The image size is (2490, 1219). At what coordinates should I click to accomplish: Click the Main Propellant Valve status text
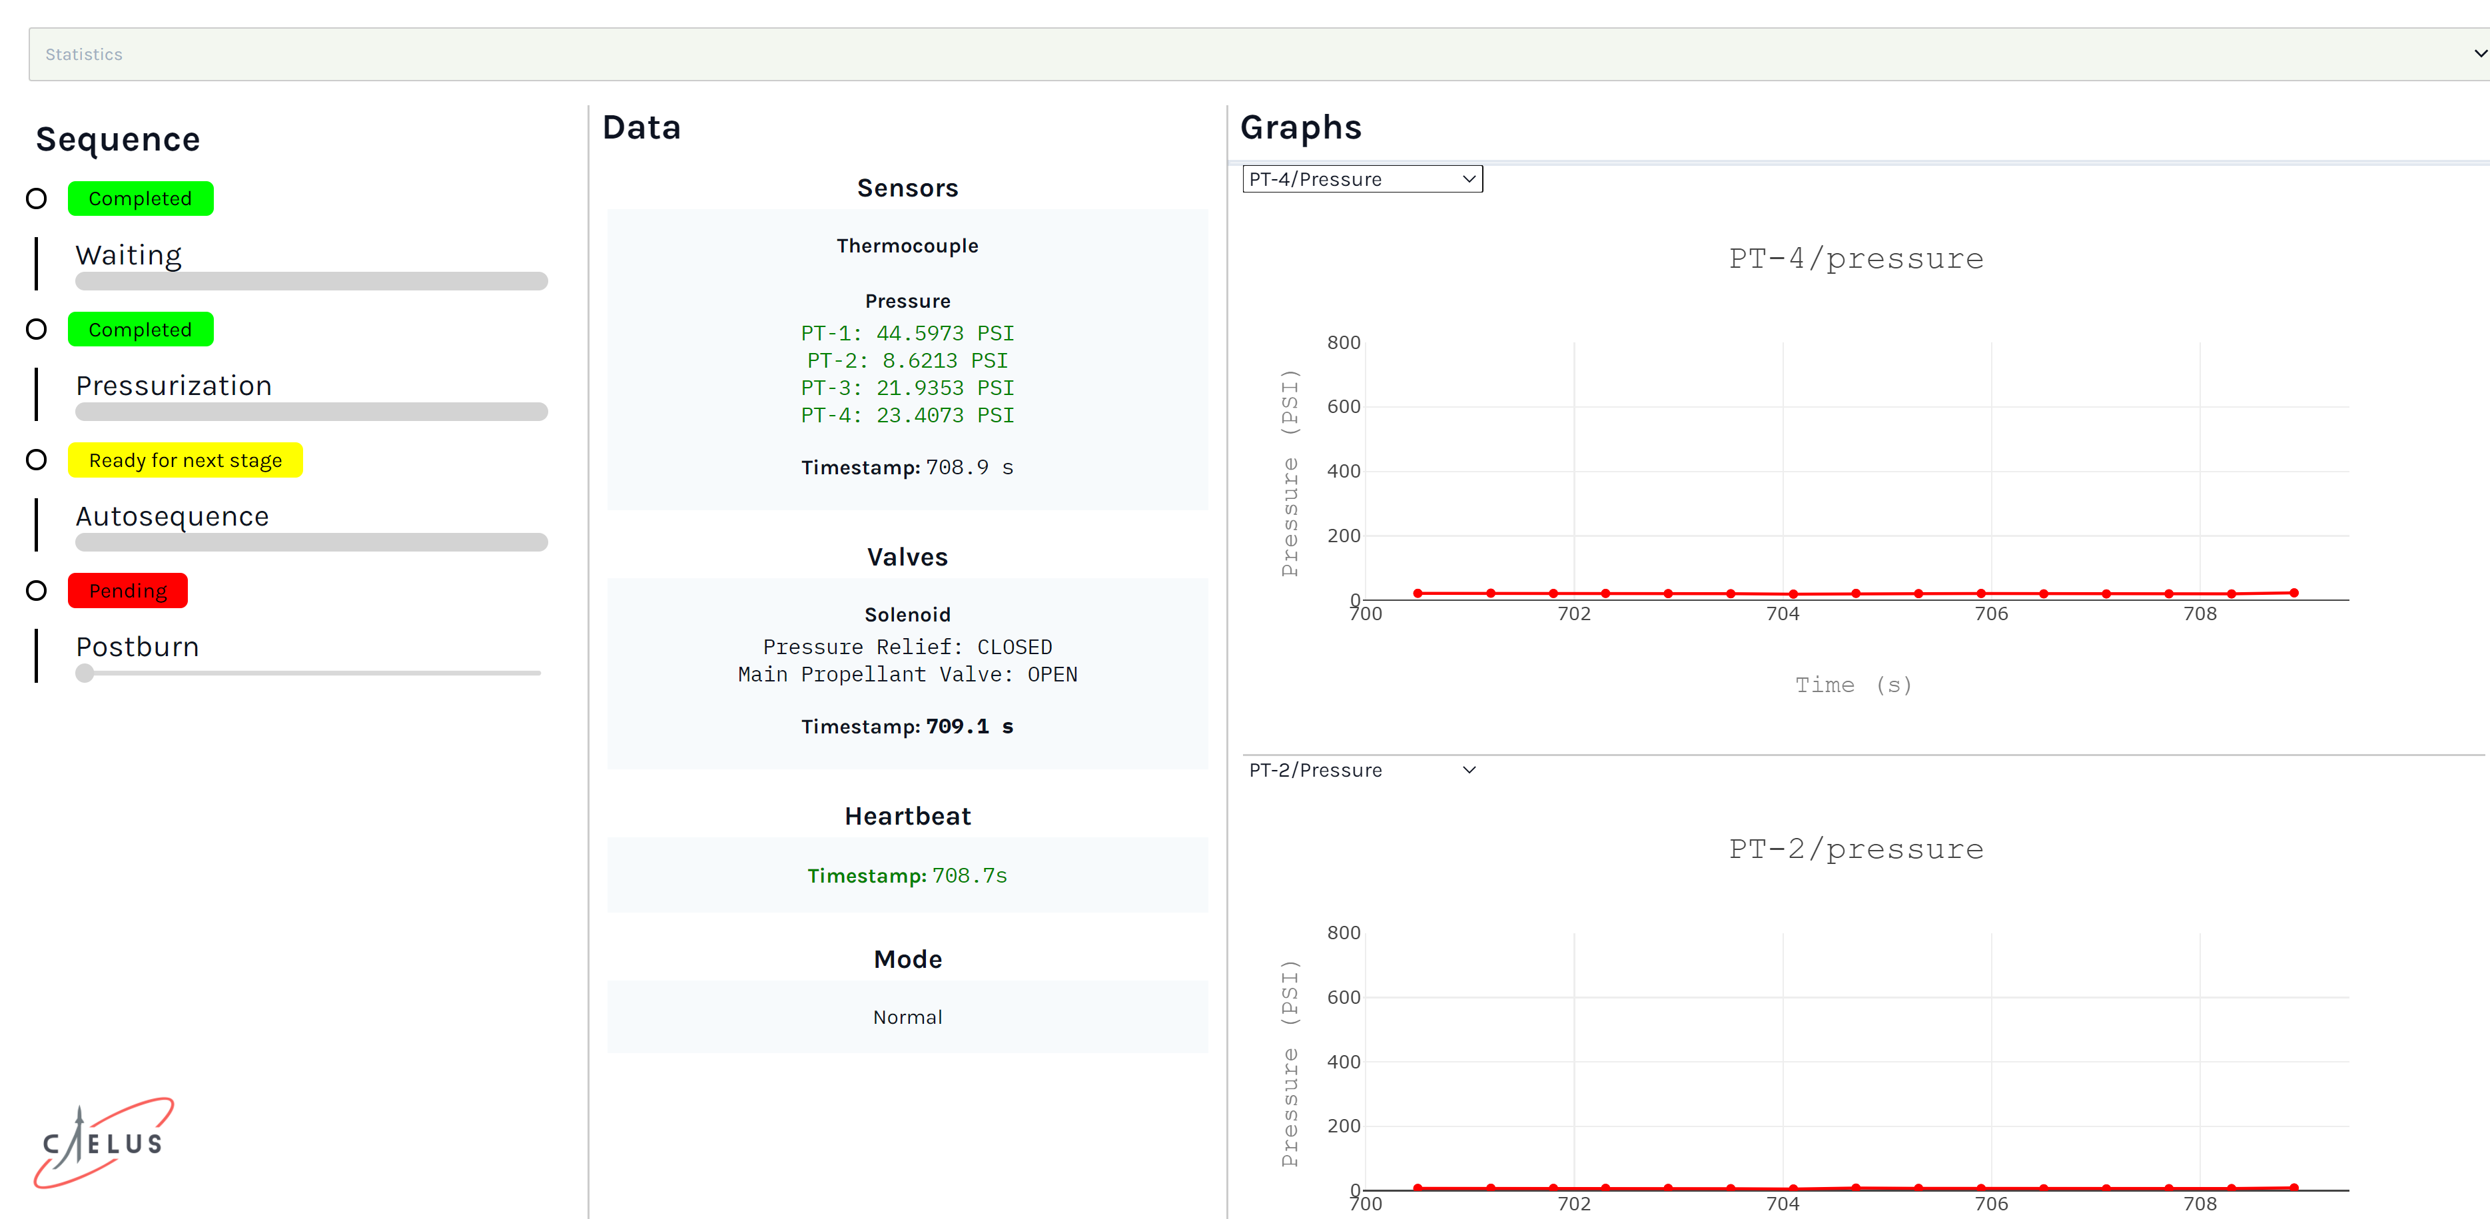pyautogui.click(x=907, y=674)
